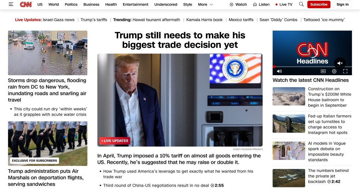The height and width of the screenshot is (194, 360).
Task: Click the Watch play icon
Action: 231,4
